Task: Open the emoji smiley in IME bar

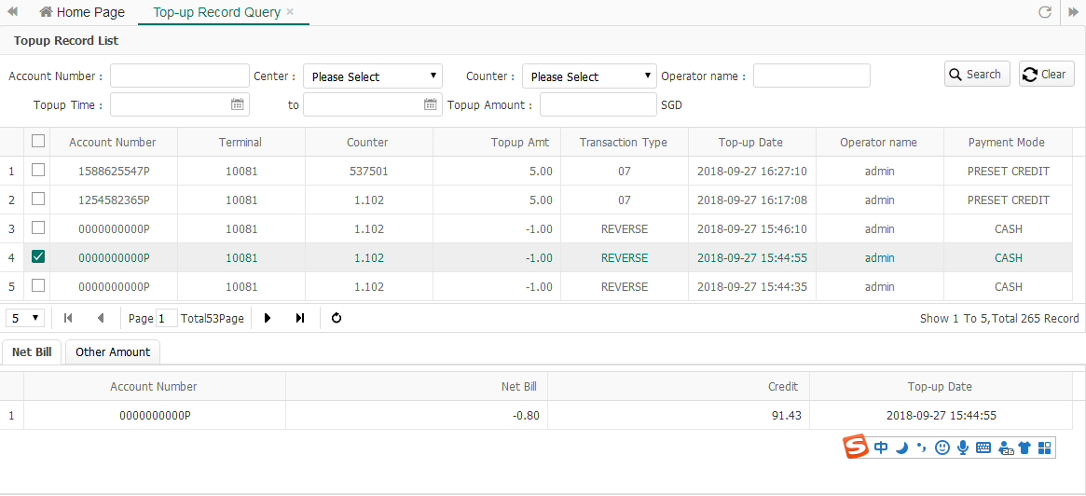Action: 942,448
